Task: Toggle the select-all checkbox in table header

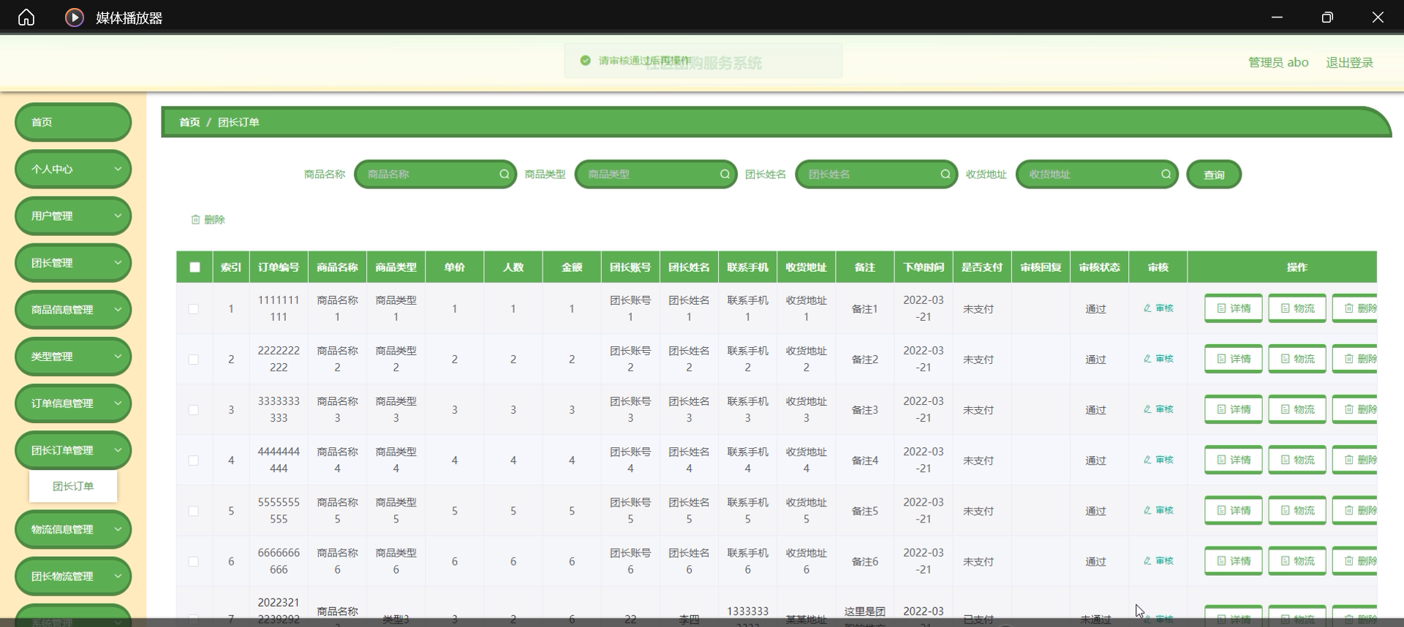Action: (195, 267)
